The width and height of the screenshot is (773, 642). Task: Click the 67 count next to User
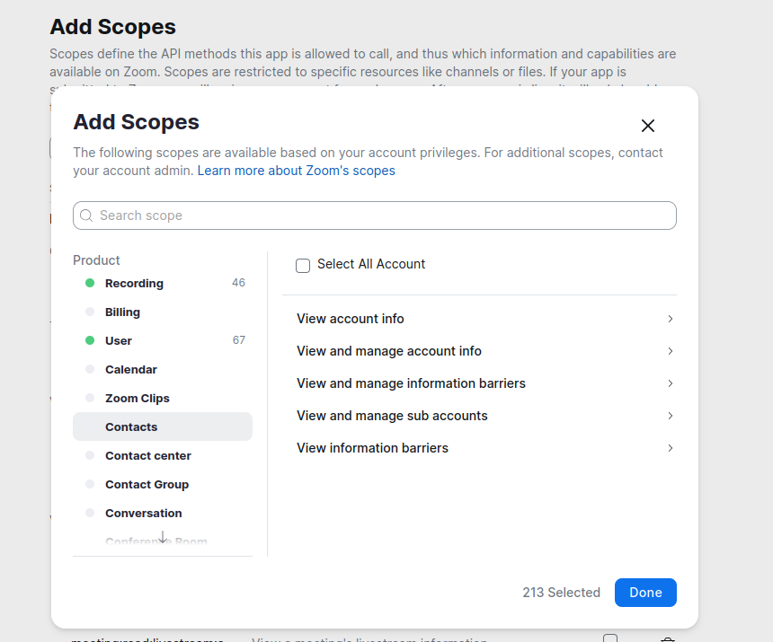coord(238,340)
